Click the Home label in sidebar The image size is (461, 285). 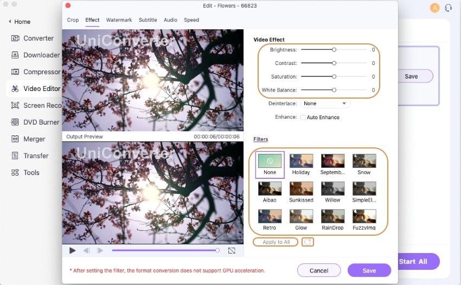pyautogui.click(x=22, y=22)
